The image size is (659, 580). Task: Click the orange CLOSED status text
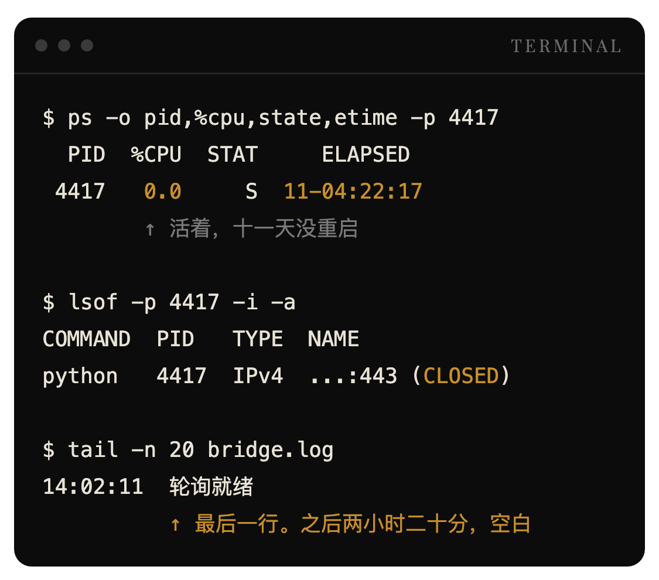click(461, 376)
